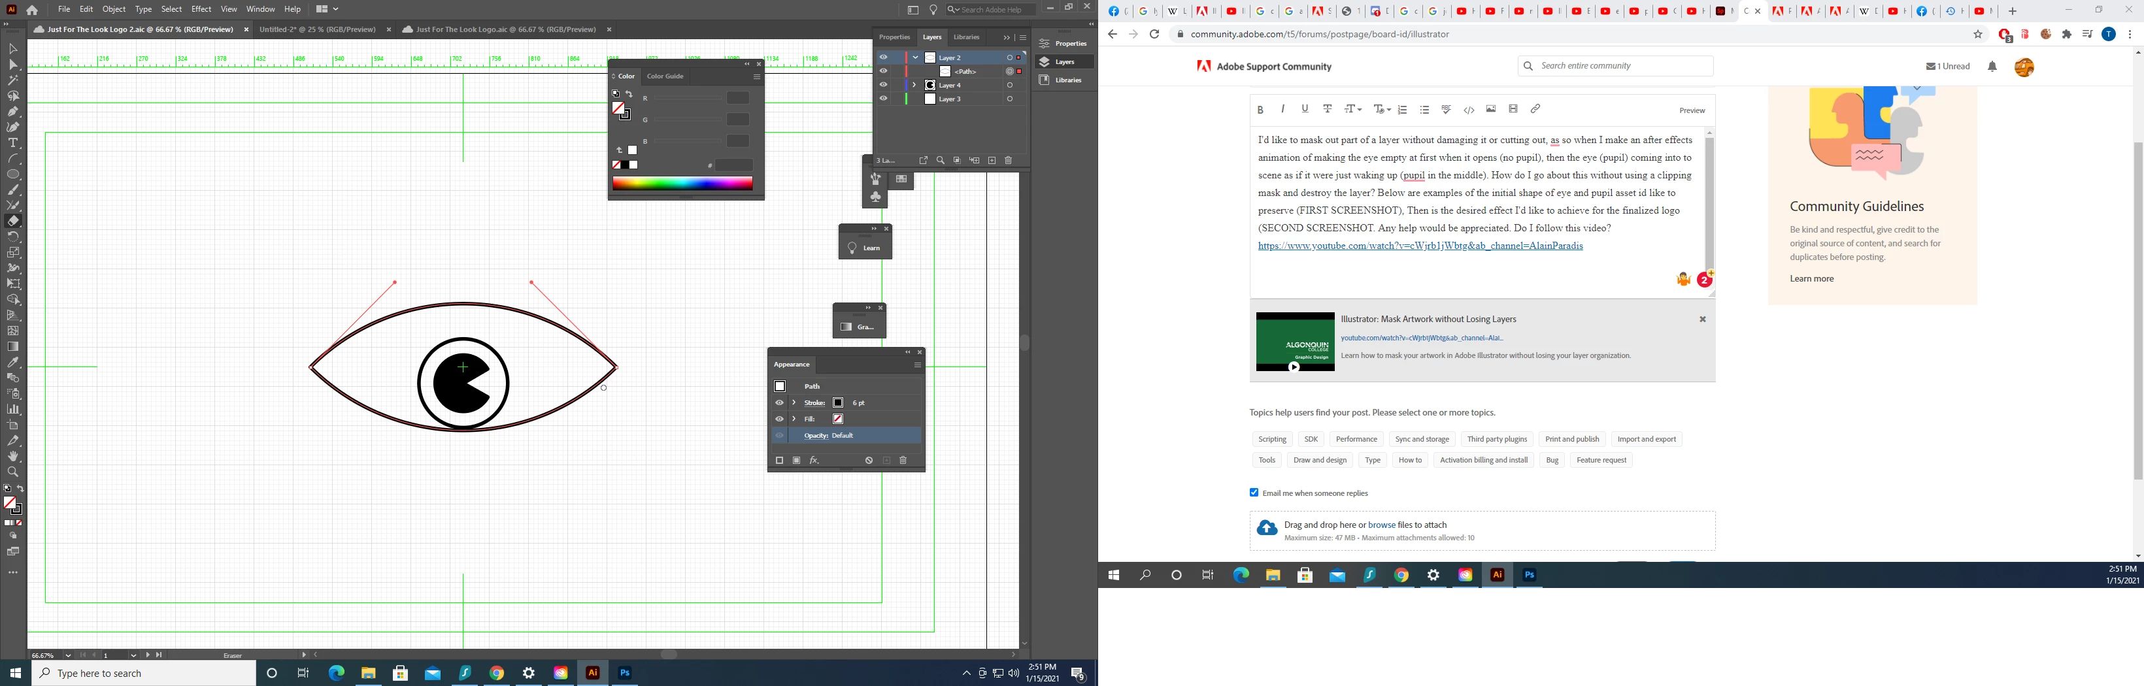Hide Layer 3 visibility eye
Viewport: 2144px width, 686px height.
click(x=883, y=99)
